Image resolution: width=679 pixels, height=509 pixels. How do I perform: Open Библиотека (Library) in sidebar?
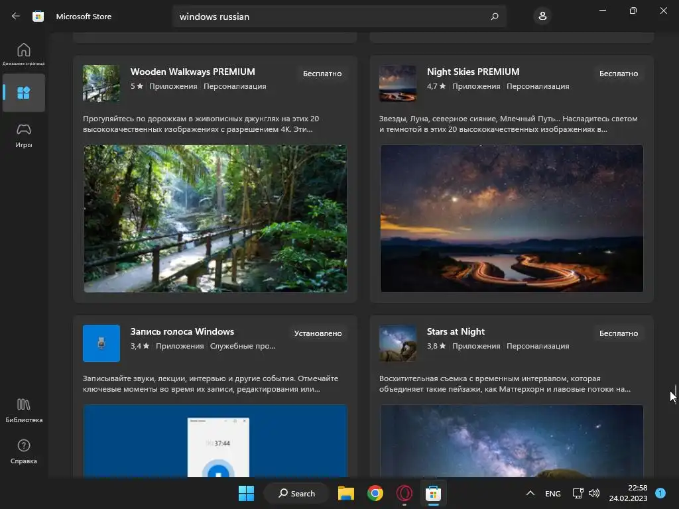coord(23,410)
